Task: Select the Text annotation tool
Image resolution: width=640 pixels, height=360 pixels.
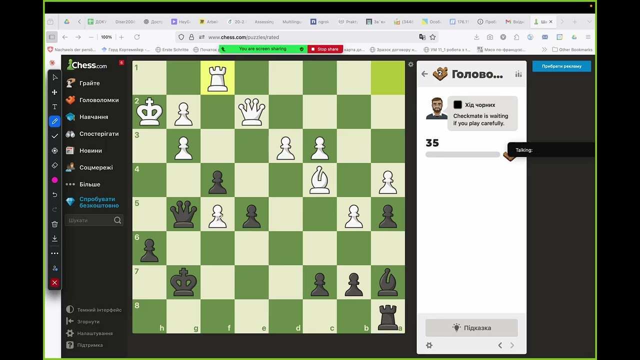Action: [55, 106]
